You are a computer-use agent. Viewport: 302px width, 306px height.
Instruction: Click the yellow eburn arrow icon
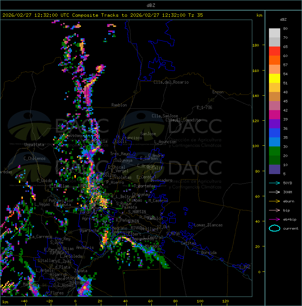[274, 201]
